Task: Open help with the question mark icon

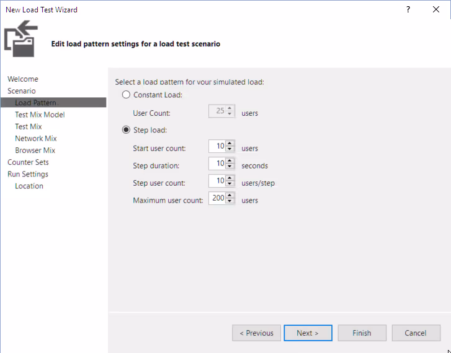Action: 408,9
